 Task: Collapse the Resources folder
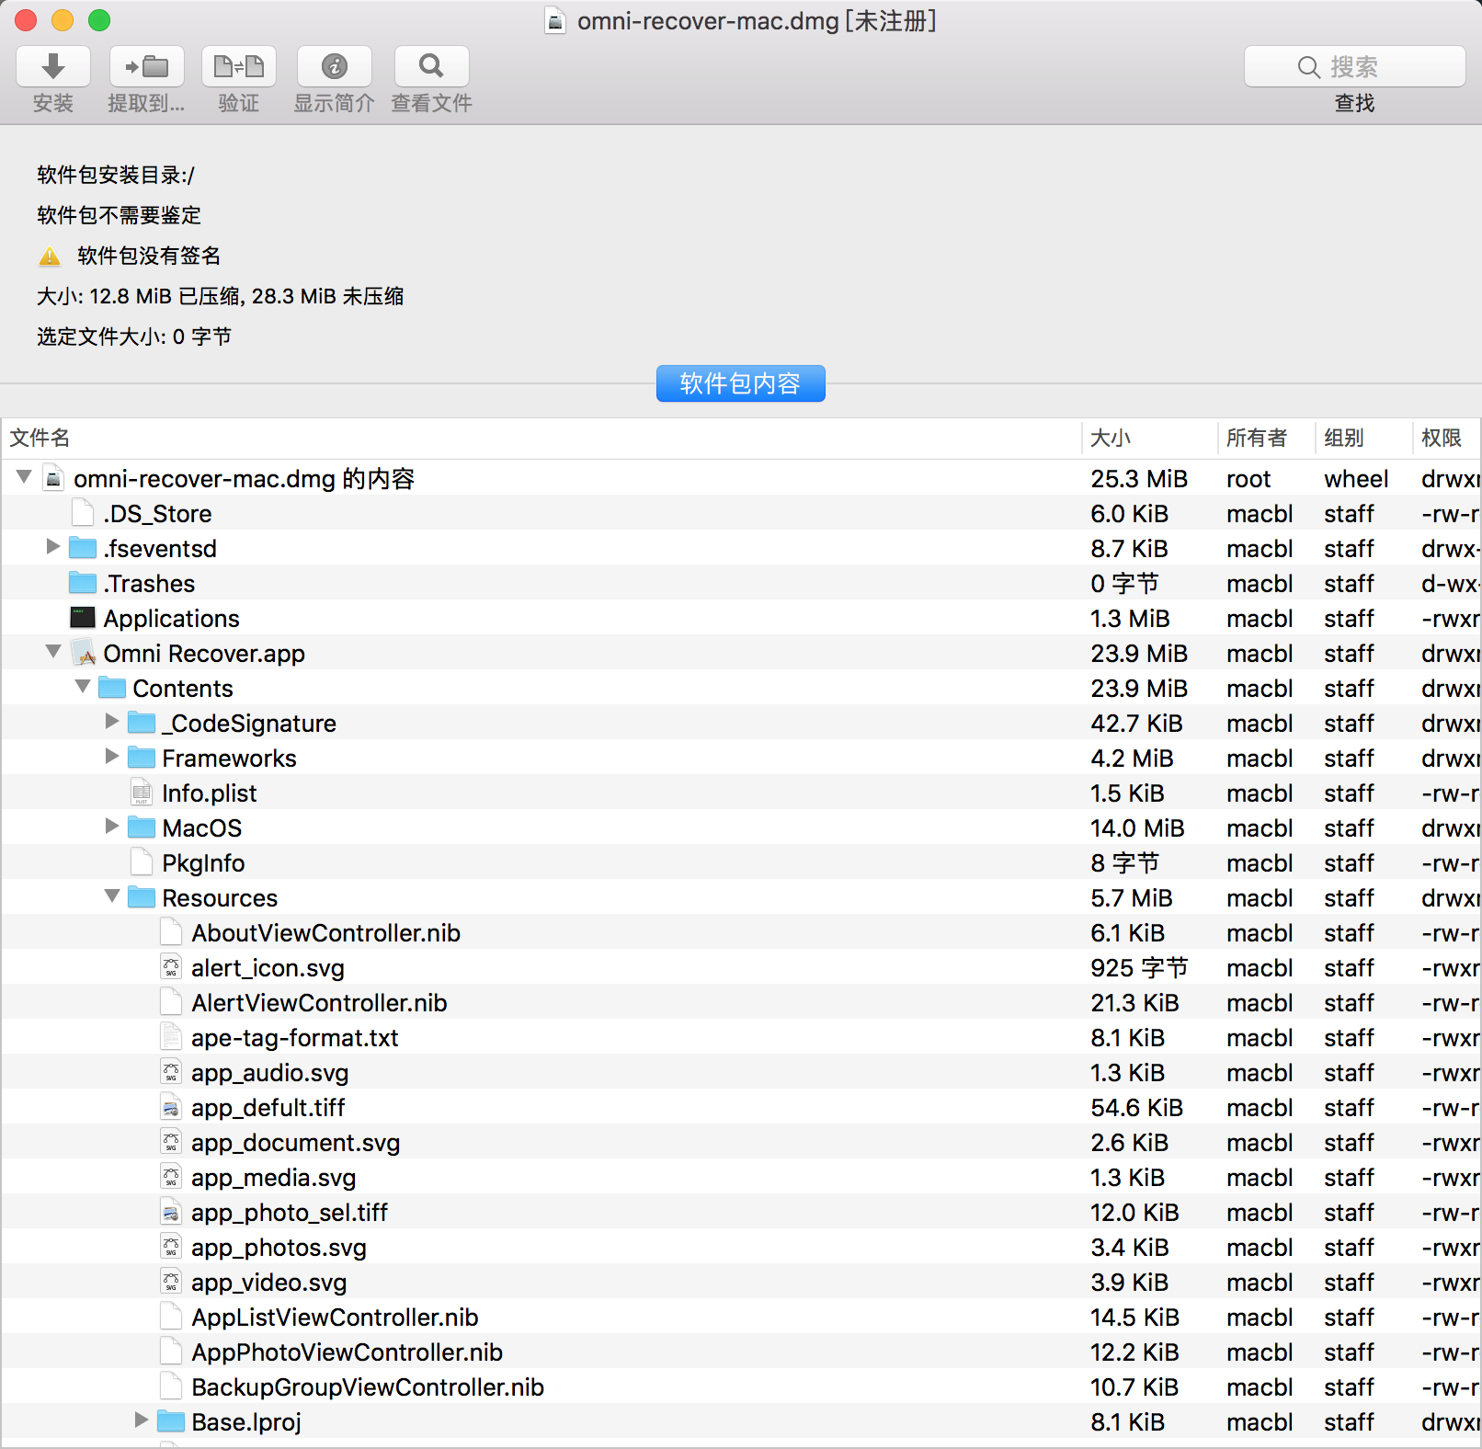[x=112, y=896]
